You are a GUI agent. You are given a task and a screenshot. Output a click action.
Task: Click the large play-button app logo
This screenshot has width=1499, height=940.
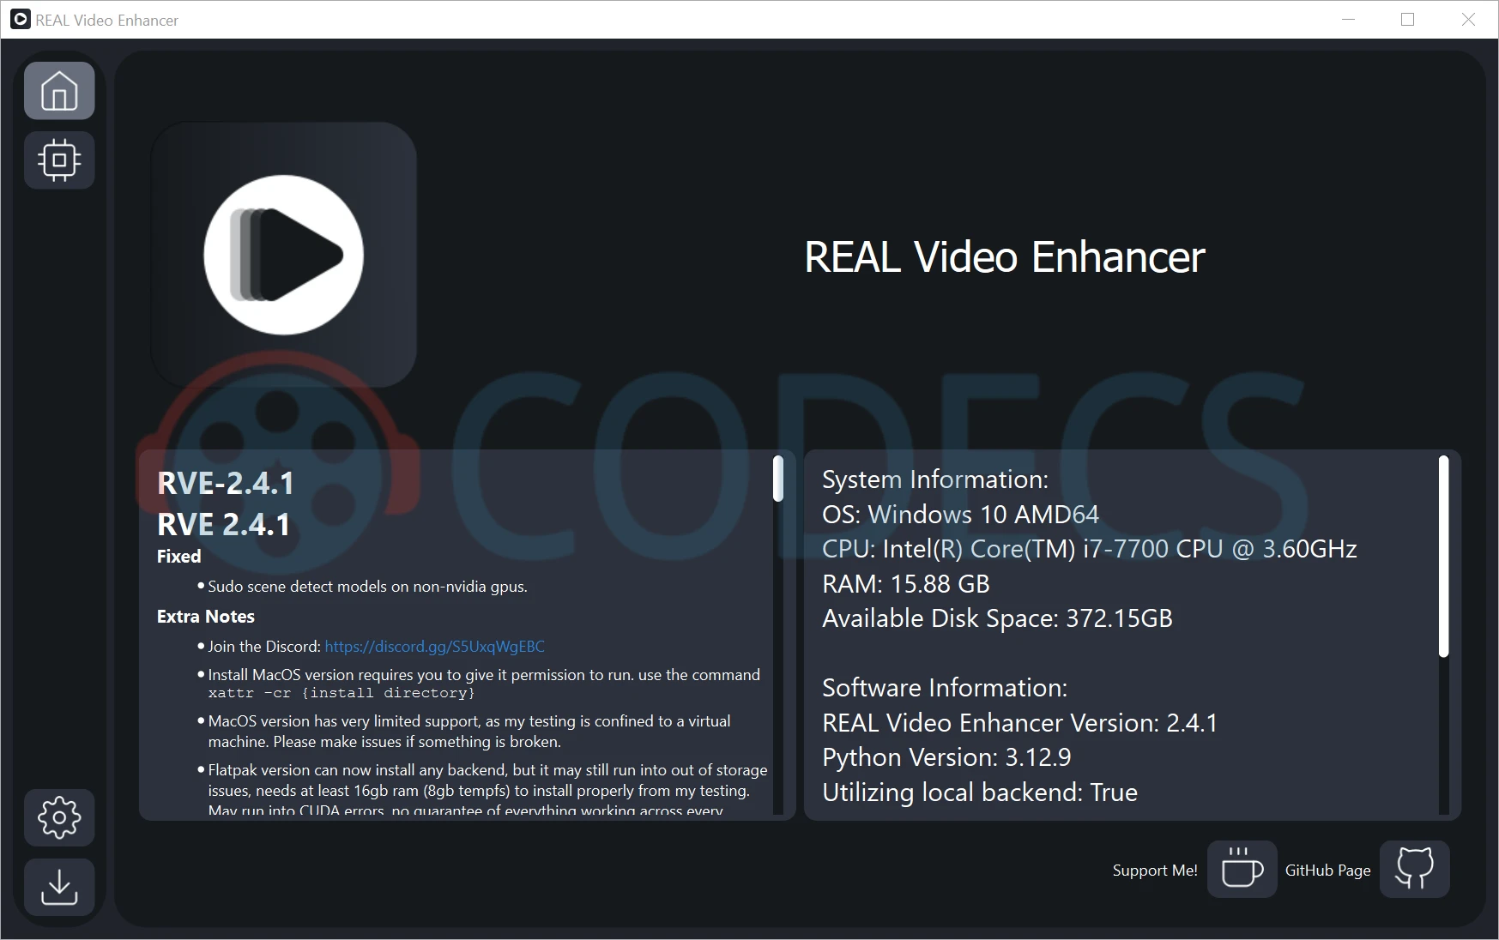(284, 255)
